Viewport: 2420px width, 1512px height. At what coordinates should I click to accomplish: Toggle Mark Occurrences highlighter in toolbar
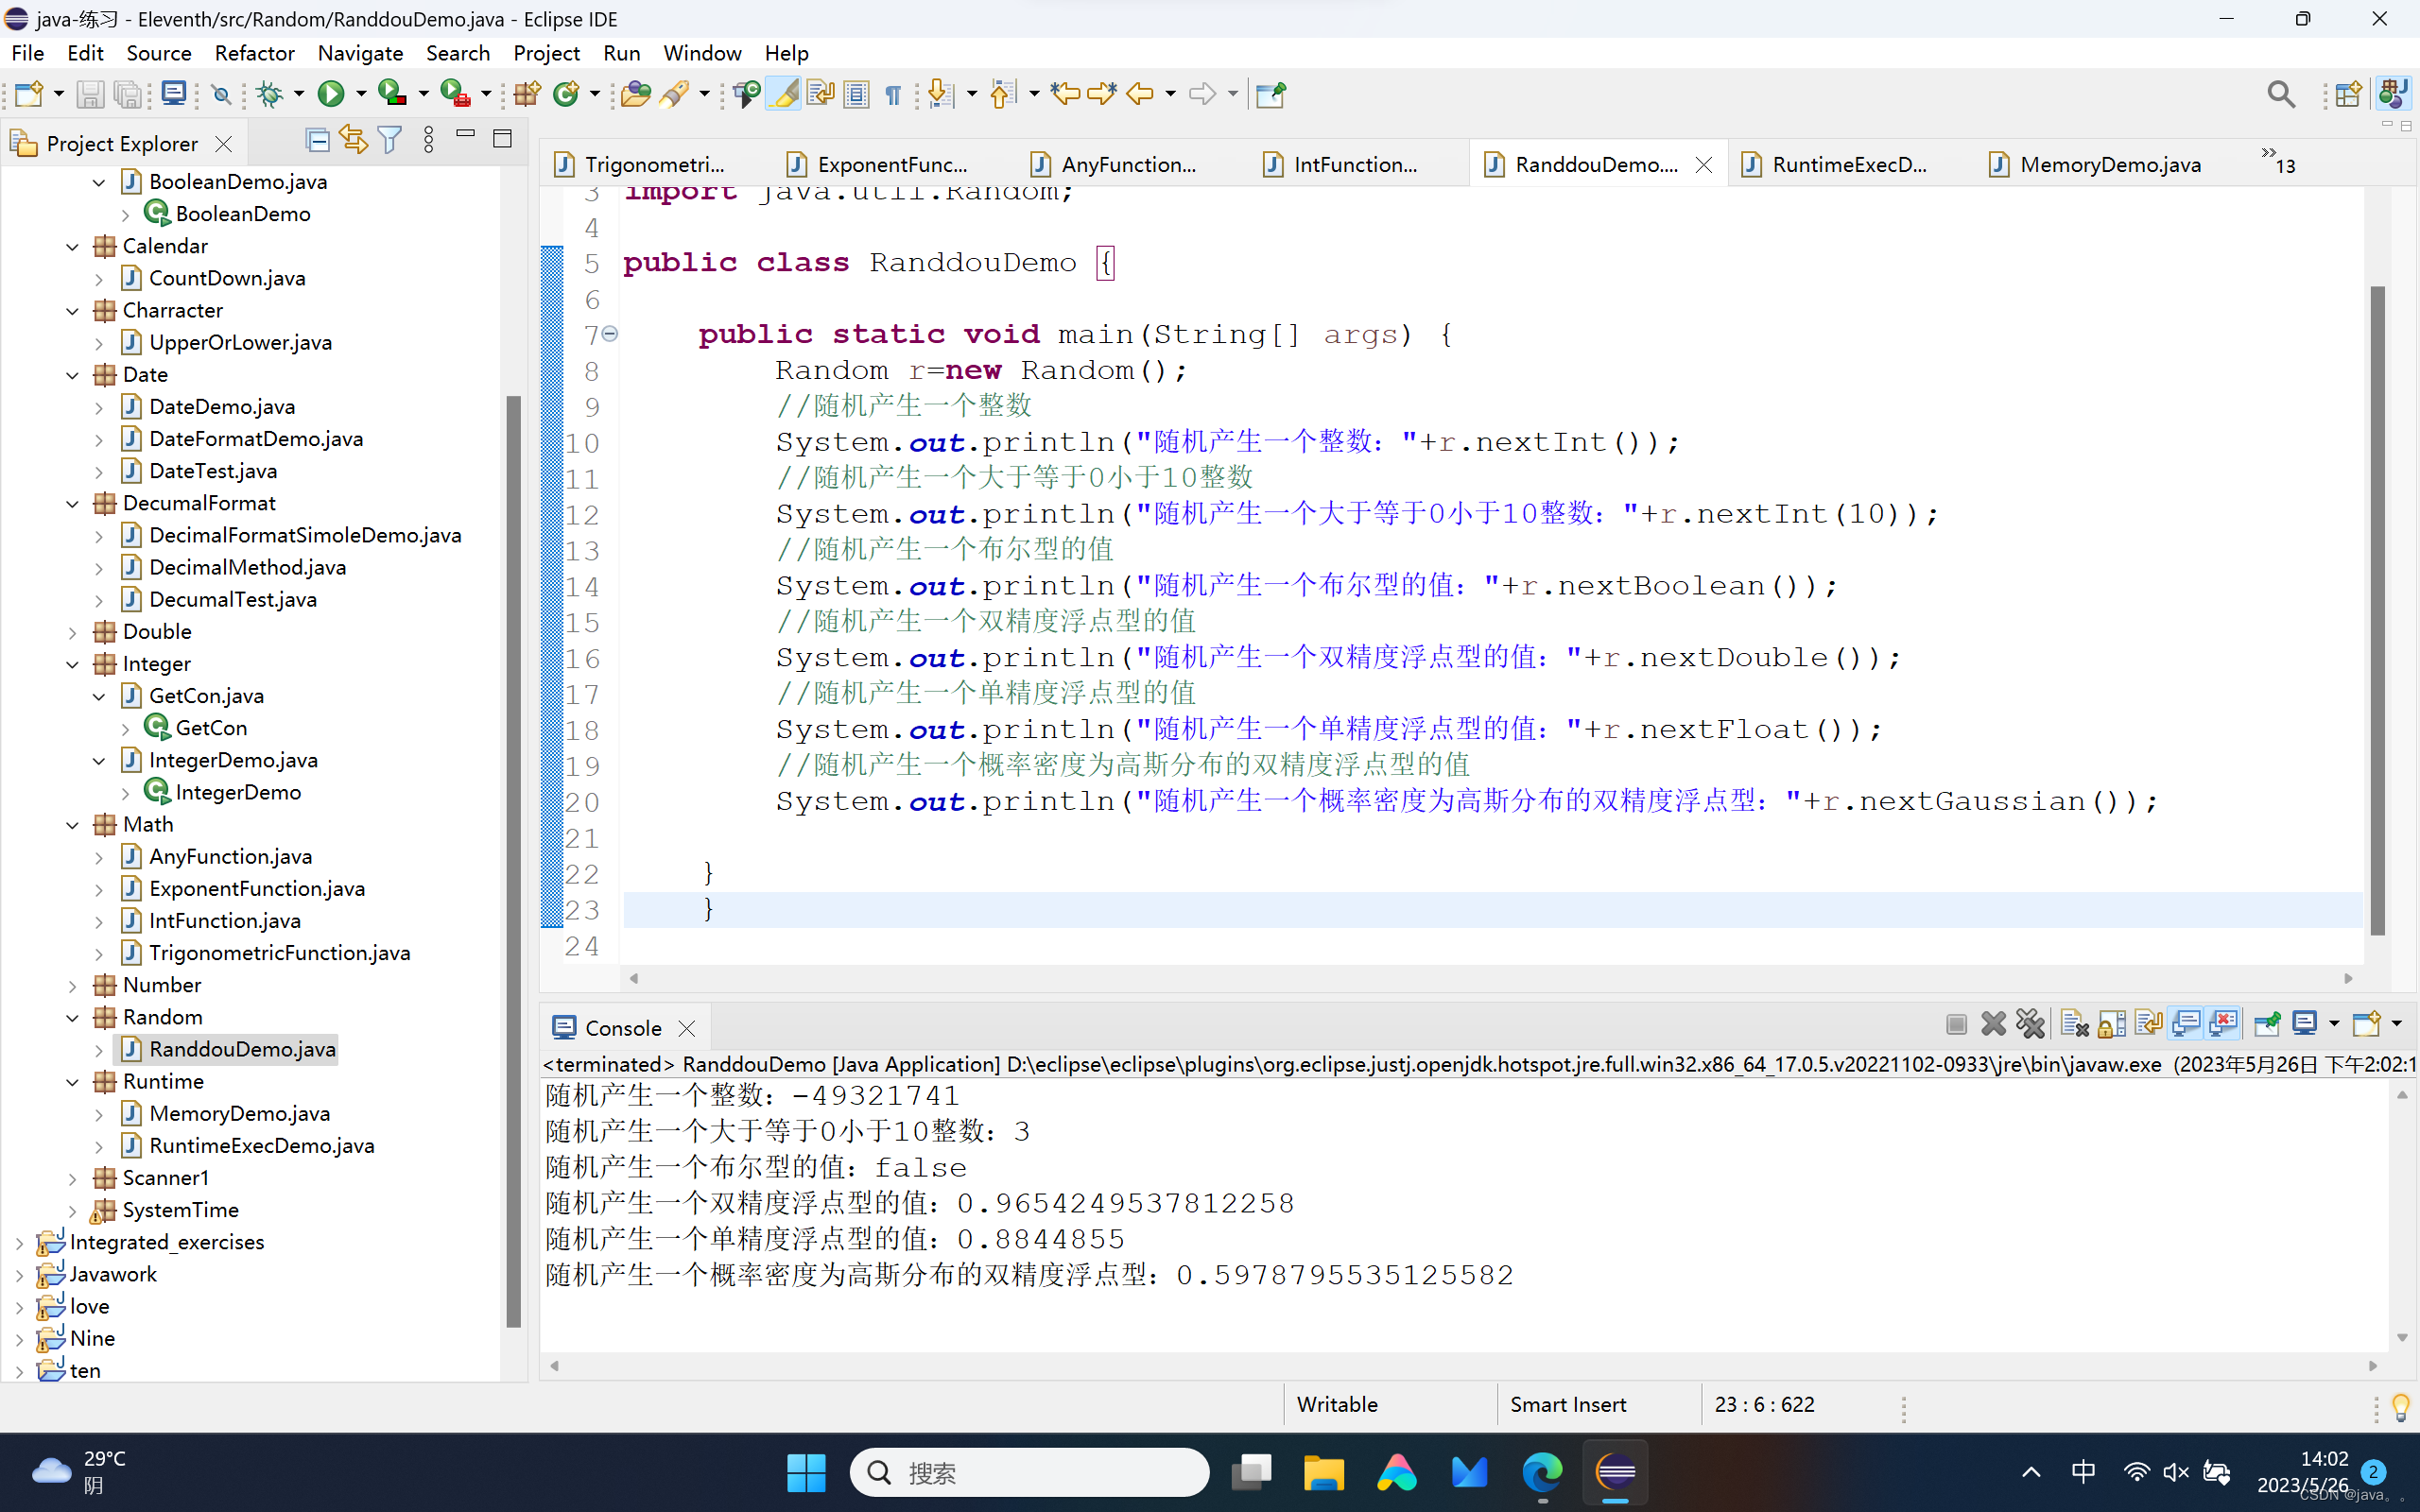pyautogui.click(x=785, y=94)
